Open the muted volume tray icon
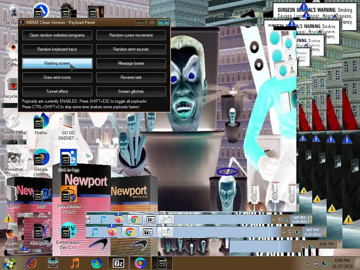 (x=324, y=264)
